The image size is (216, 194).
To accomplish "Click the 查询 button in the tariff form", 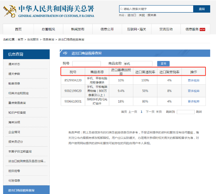I will click(x=163, y=63).
